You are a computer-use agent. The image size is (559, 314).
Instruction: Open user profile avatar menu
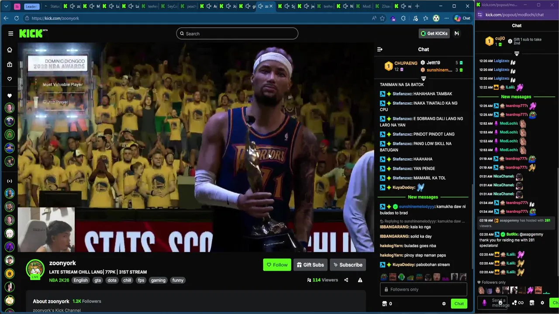click(457, 34)
